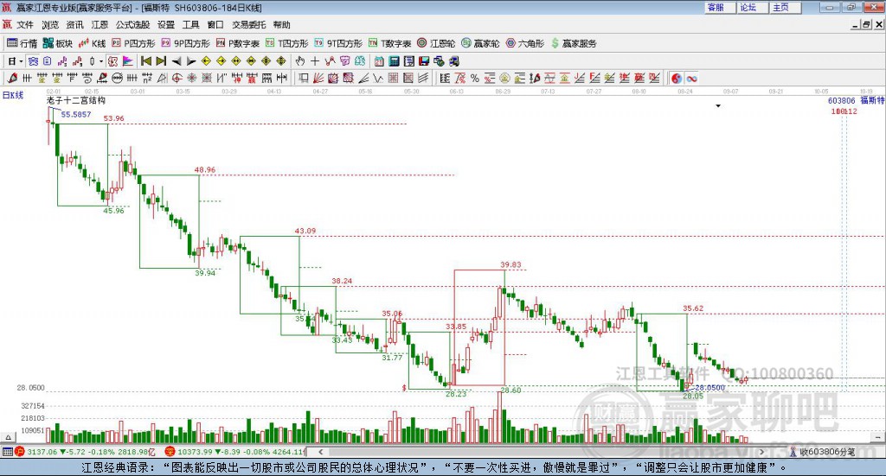886x476 pixels.
Task: Toggle the blue infinity symbol button
Action: point(691,79)
